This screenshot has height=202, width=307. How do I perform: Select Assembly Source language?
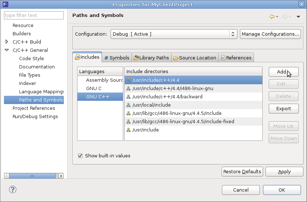coord(100,80)
